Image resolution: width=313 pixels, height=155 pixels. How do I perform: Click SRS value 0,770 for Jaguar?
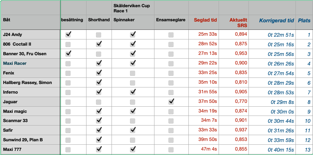coord(241,102)
